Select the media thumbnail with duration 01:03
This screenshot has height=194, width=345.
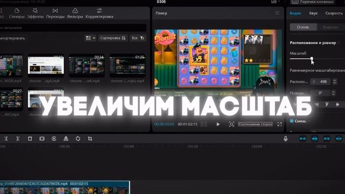coord(11,65)
